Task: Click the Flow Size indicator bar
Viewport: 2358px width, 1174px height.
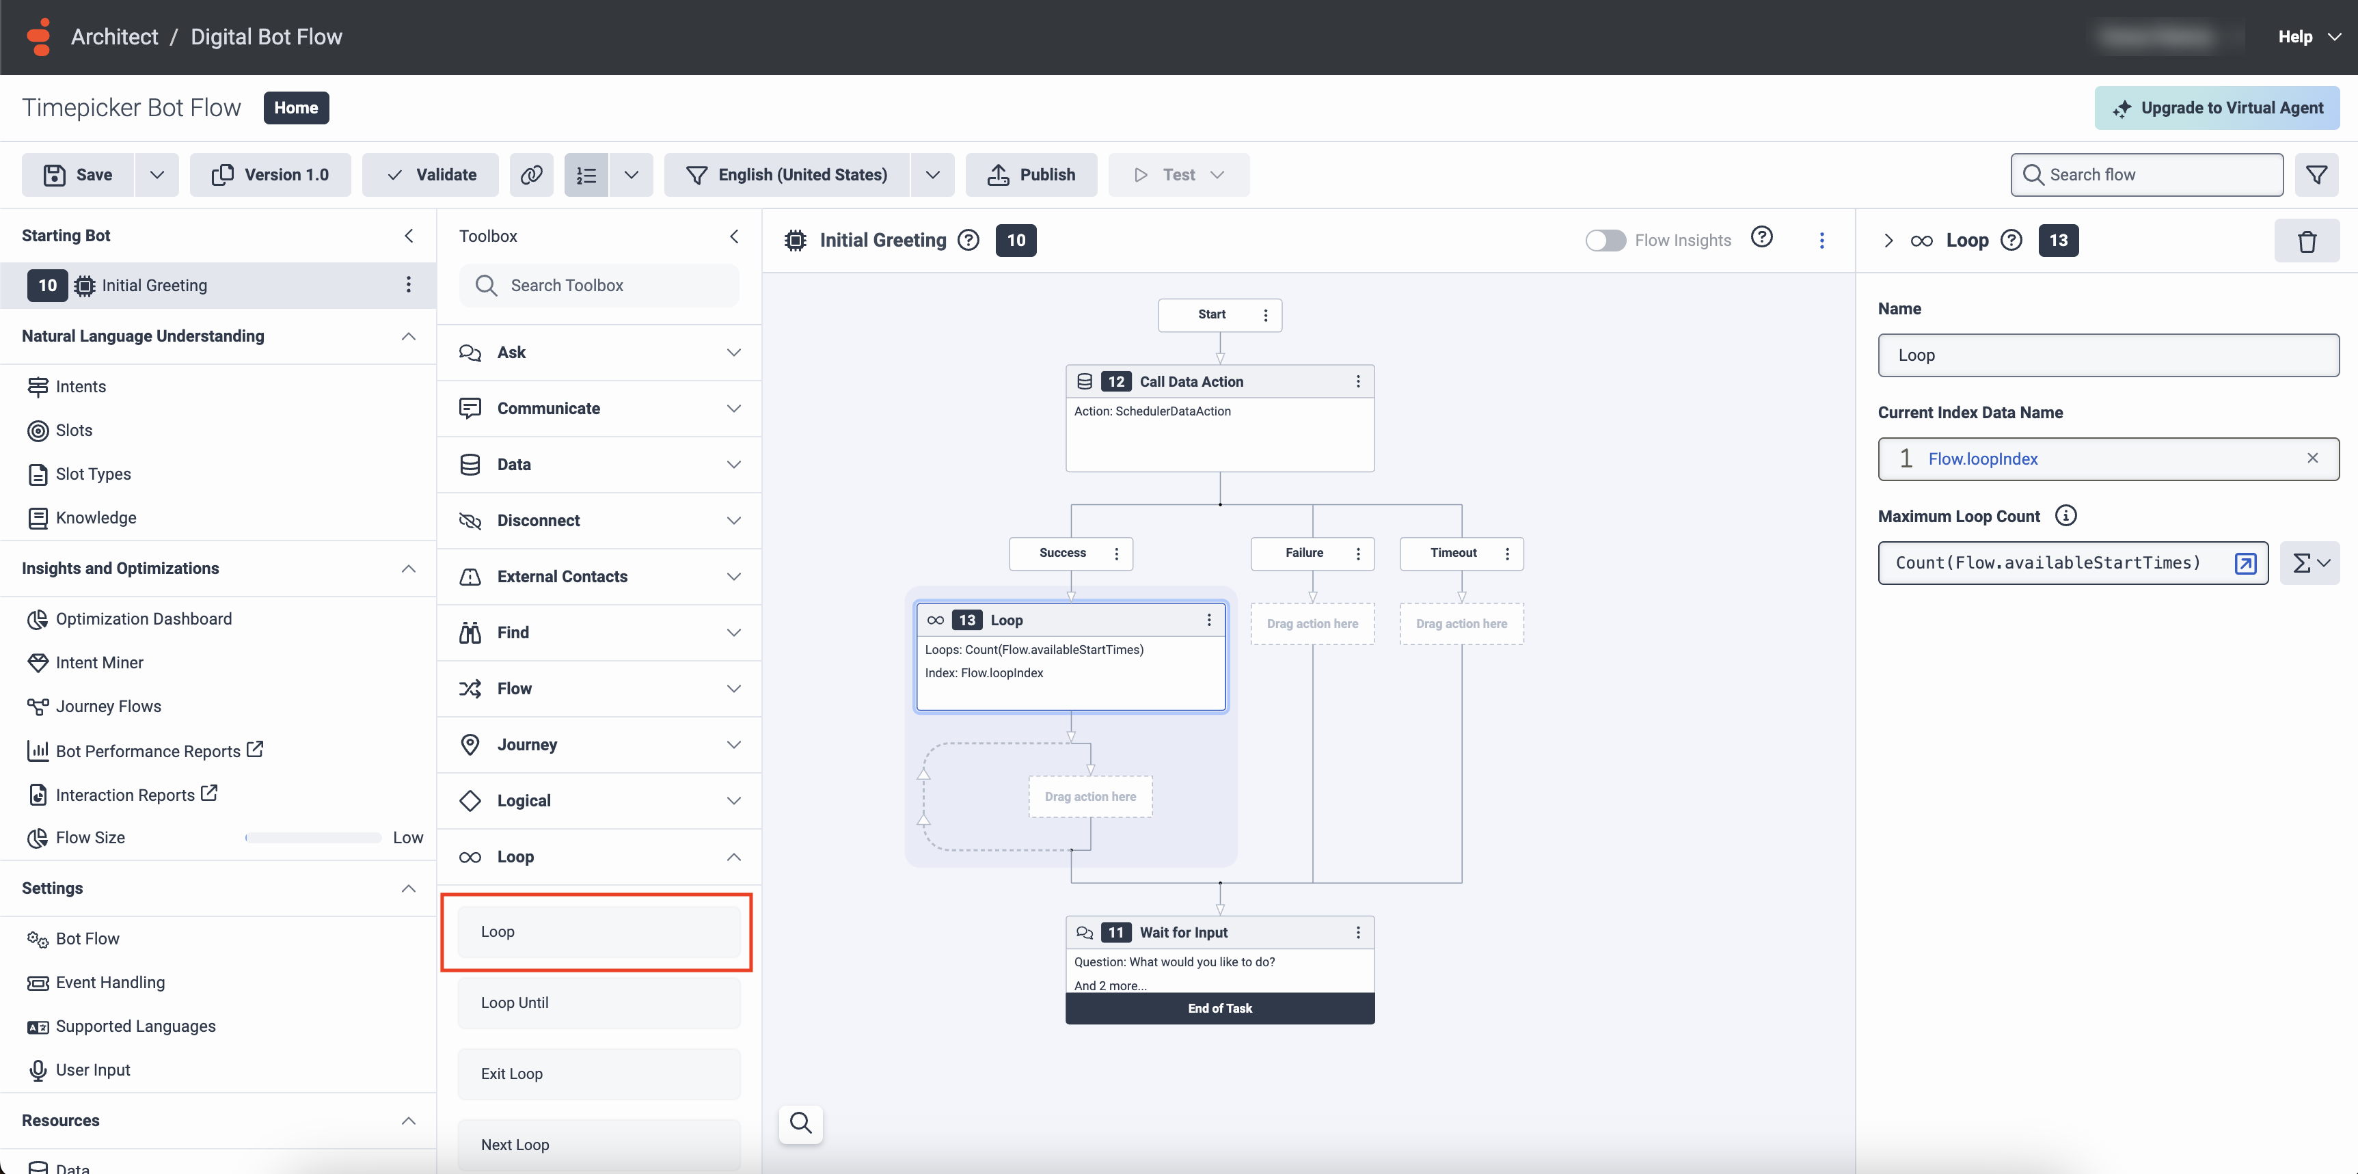Action: [x=312, y=837]
